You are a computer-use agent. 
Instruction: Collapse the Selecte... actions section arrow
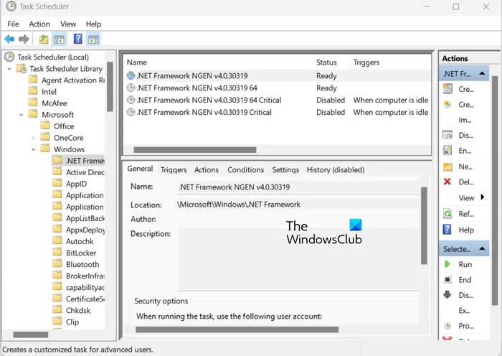(482, 248)
